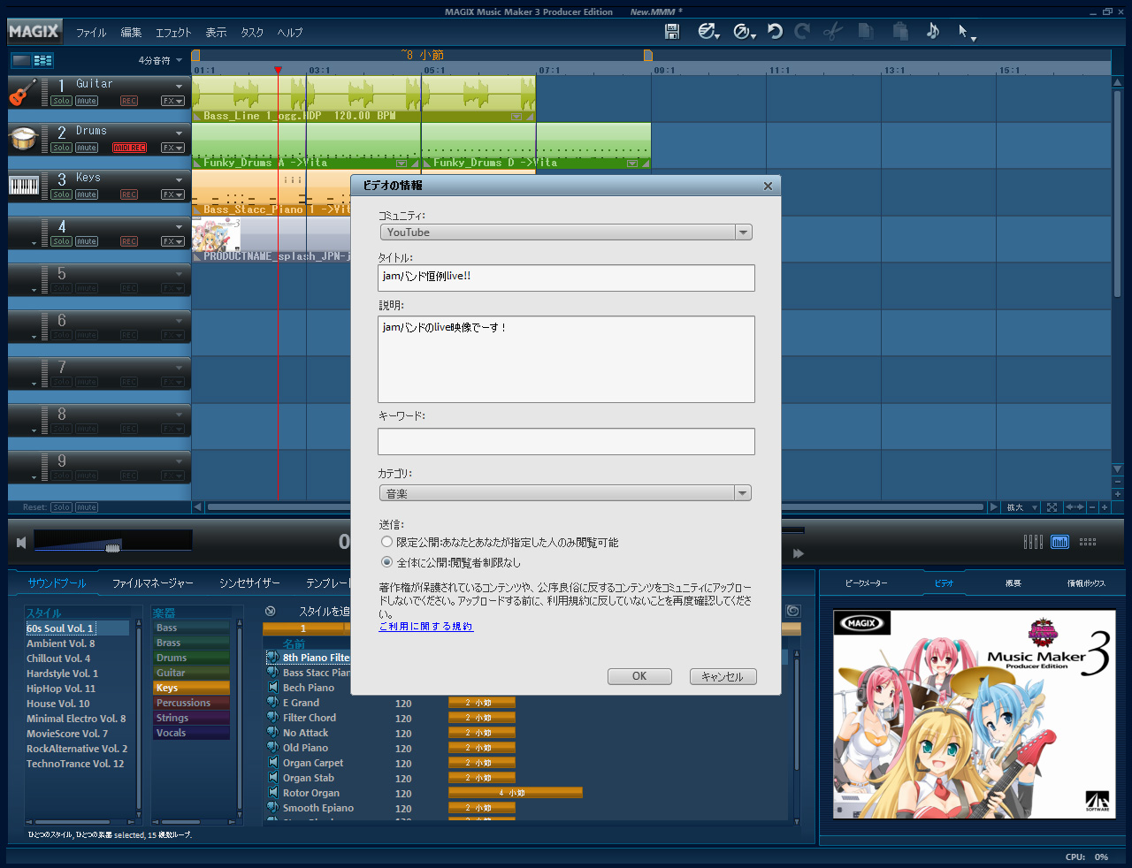Open the 編集 menu
Image resolution: width=1132 pixels, height=868 pixels.
[x=131, y=32]
